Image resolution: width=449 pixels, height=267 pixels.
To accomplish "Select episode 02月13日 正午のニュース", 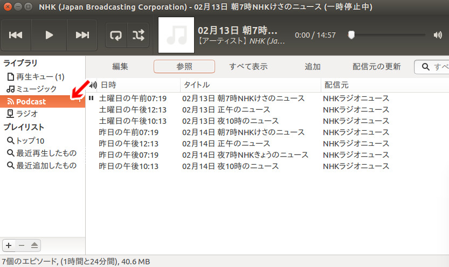I will click(226, 109).
